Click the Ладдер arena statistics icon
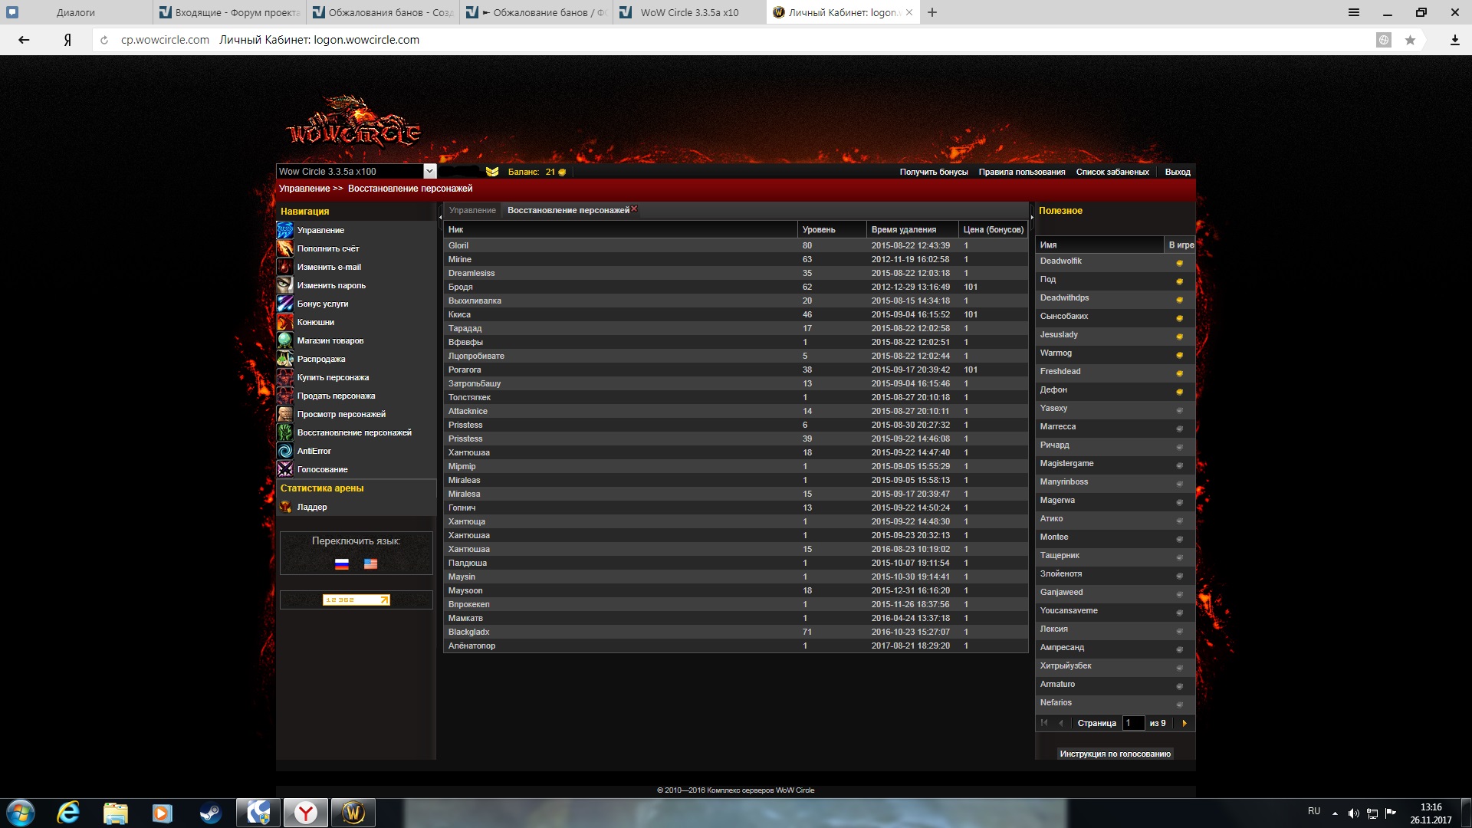This screenshot has width=1472, height=828. (x=284, y=507)
